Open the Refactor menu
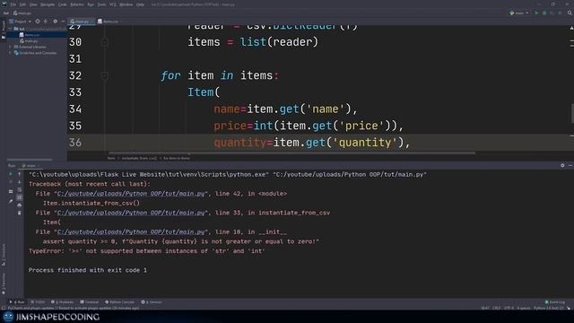This screenshot has width=574, height=323. (x=77, y=4)
